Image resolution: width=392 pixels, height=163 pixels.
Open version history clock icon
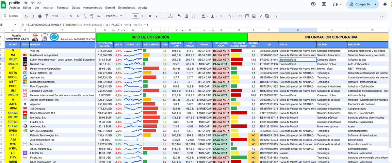(x=313, y=4)
